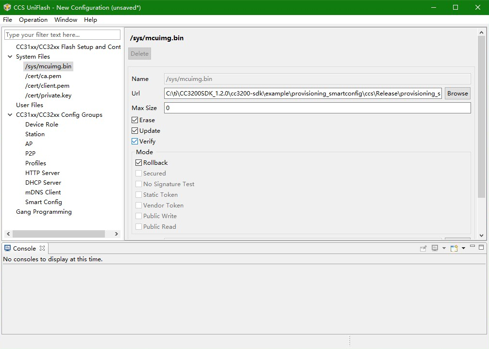Select the System Files label in tree
This screenshot has height=349, width=489.
(33, 56)
